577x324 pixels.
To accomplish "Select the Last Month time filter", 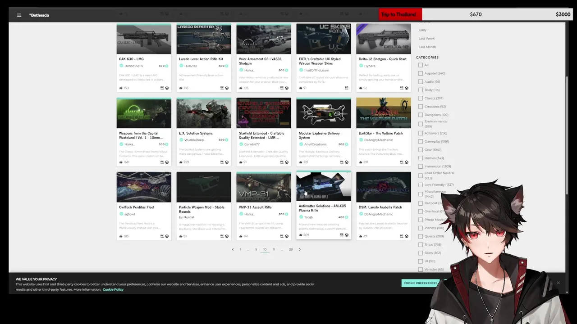I will click(427, 47).
